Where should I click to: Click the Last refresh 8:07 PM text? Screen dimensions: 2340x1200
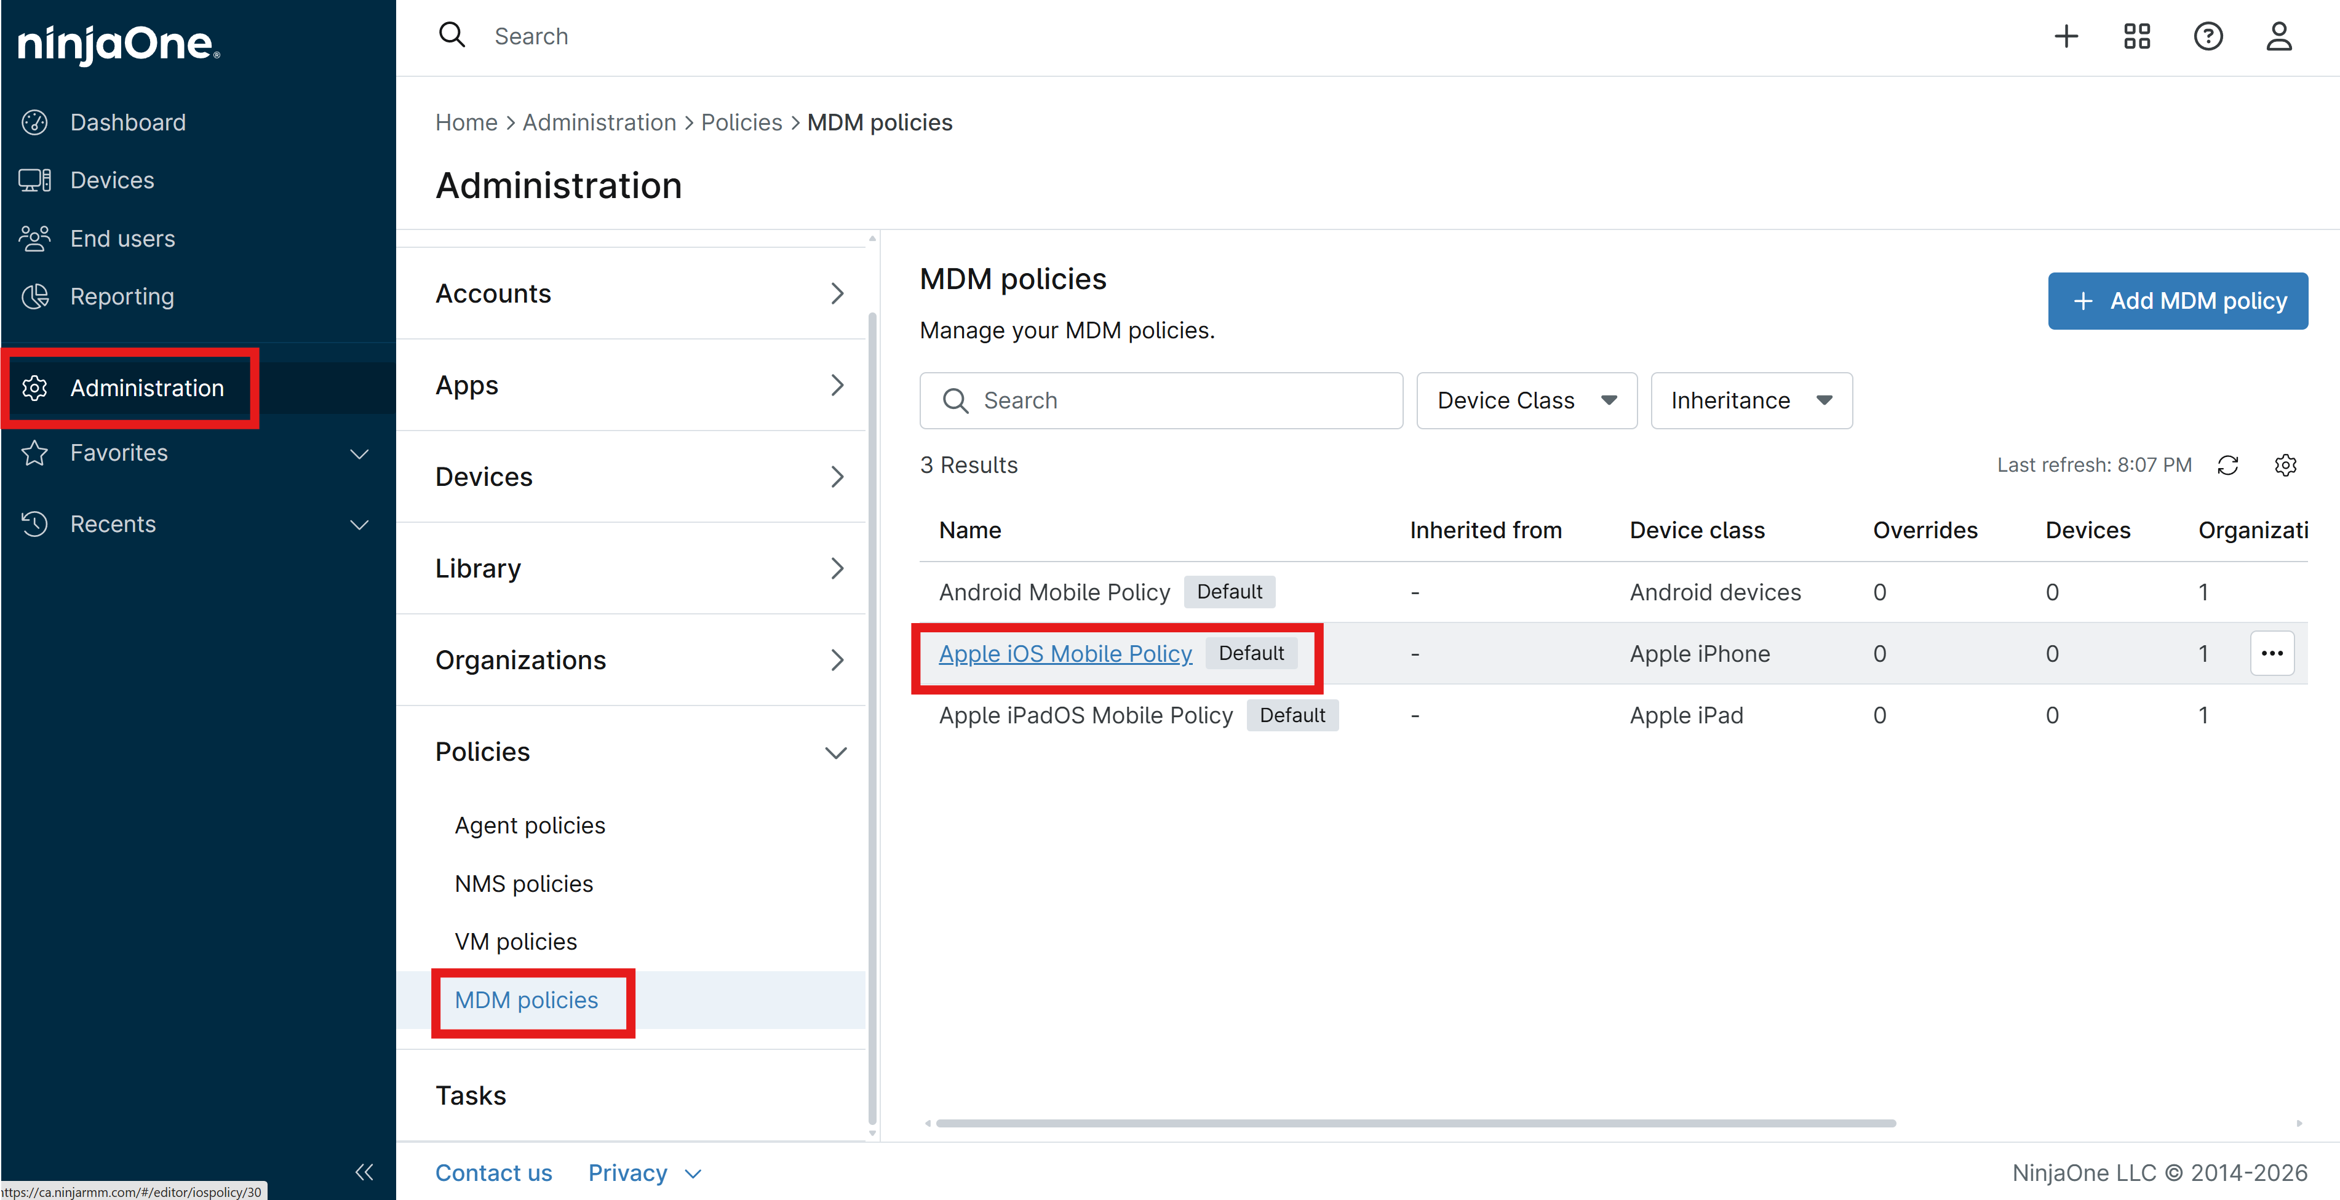click(2094, 465)
